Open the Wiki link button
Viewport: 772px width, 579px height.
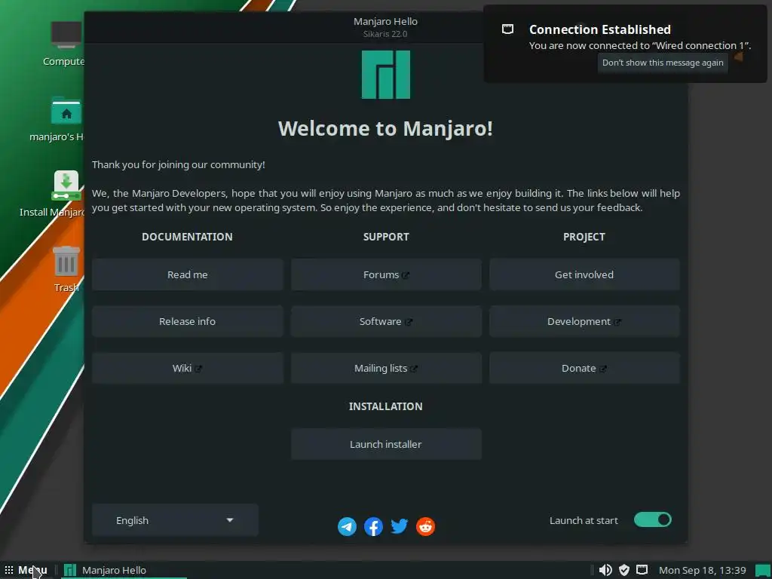[x=187, y=368]
